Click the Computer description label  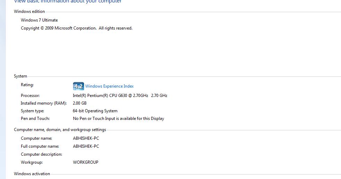coord(41,154)
